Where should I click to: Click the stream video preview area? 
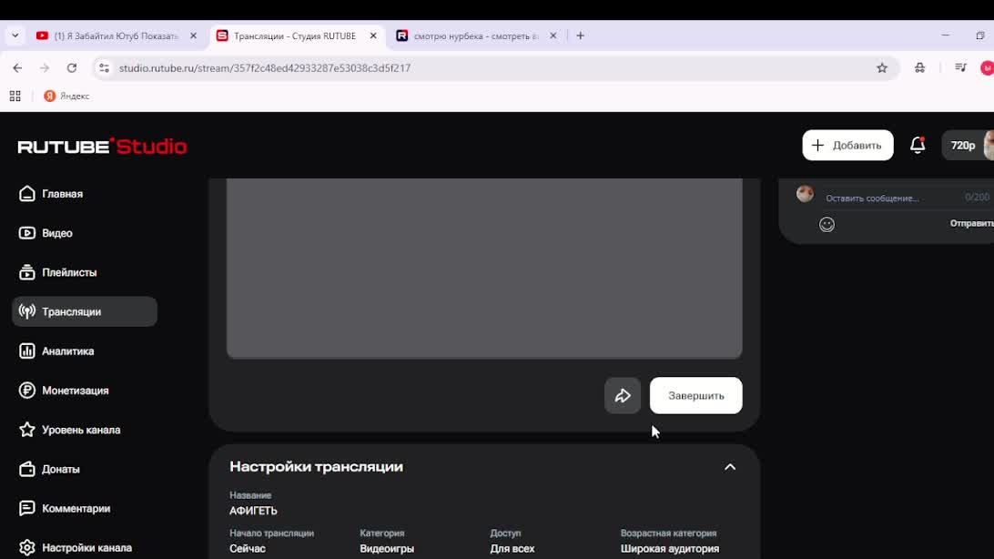coord(484,268)
